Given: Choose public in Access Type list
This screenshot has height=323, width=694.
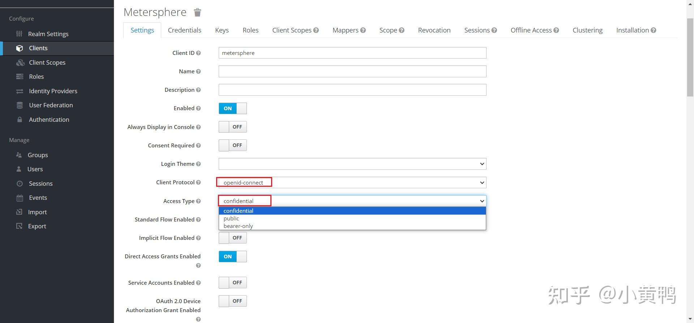Looking at the screenshot, I should [x=352, y=218].
